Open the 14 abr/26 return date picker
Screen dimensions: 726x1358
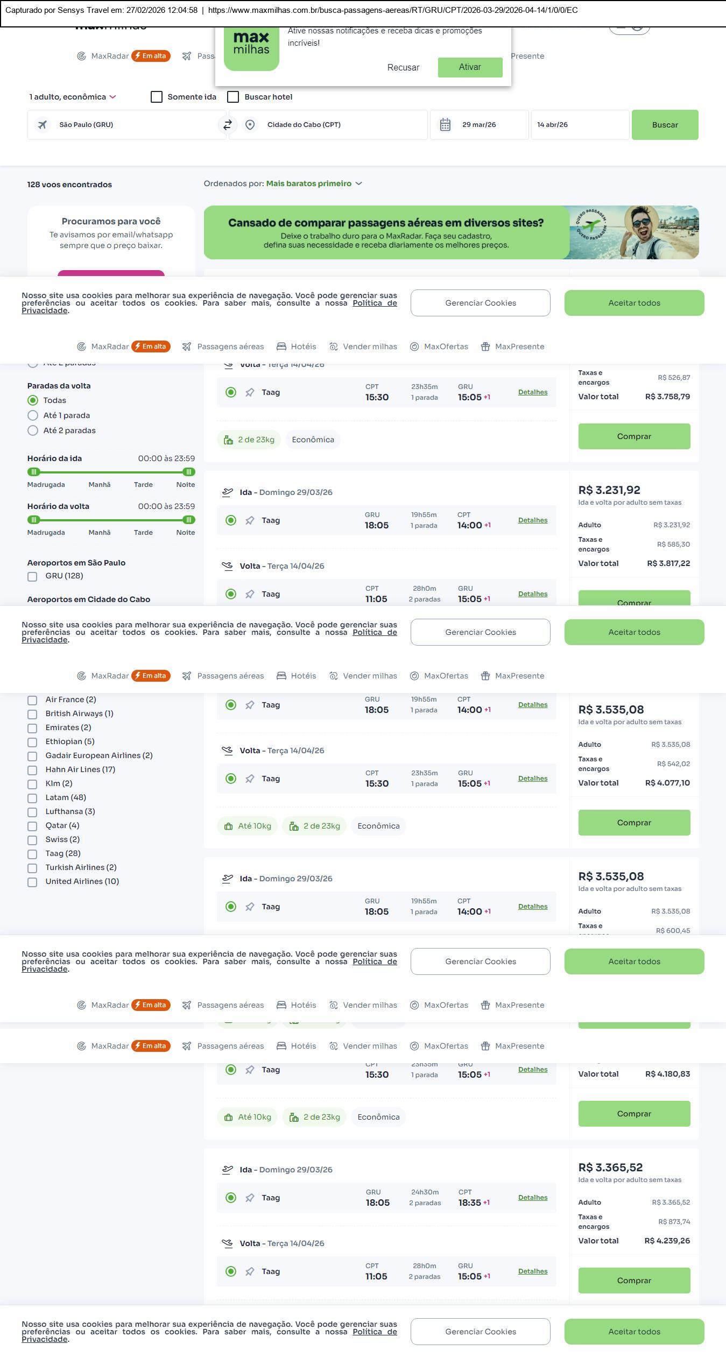[580, 125]
